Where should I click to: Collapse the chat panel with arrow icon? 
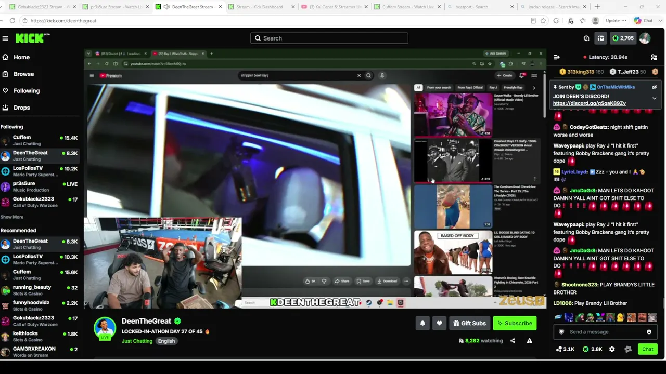(x=557, y=57)
